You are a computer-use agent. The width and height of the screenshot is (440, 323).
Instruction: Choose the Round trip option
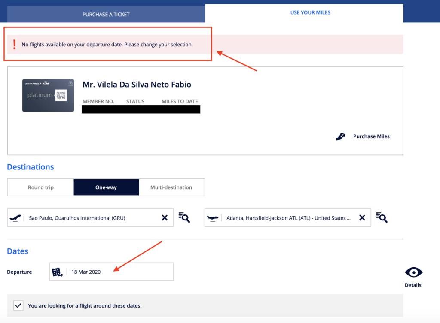(x=41, y=187)
